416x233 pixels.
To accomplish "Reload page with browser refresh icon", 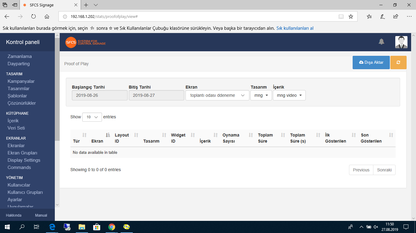I will point(33,16).
